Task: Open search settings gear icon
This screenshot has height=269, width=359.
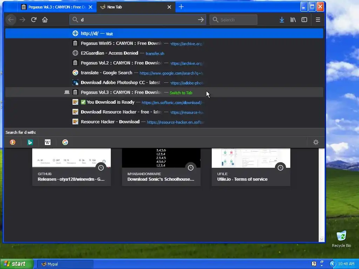Action: point(316,142)
